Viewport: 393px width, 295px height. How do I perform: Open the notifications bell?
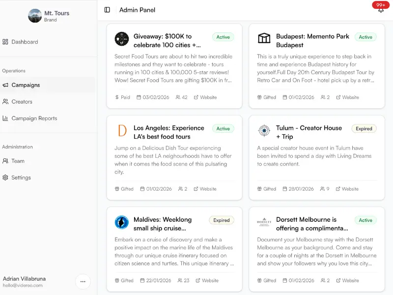381,10
